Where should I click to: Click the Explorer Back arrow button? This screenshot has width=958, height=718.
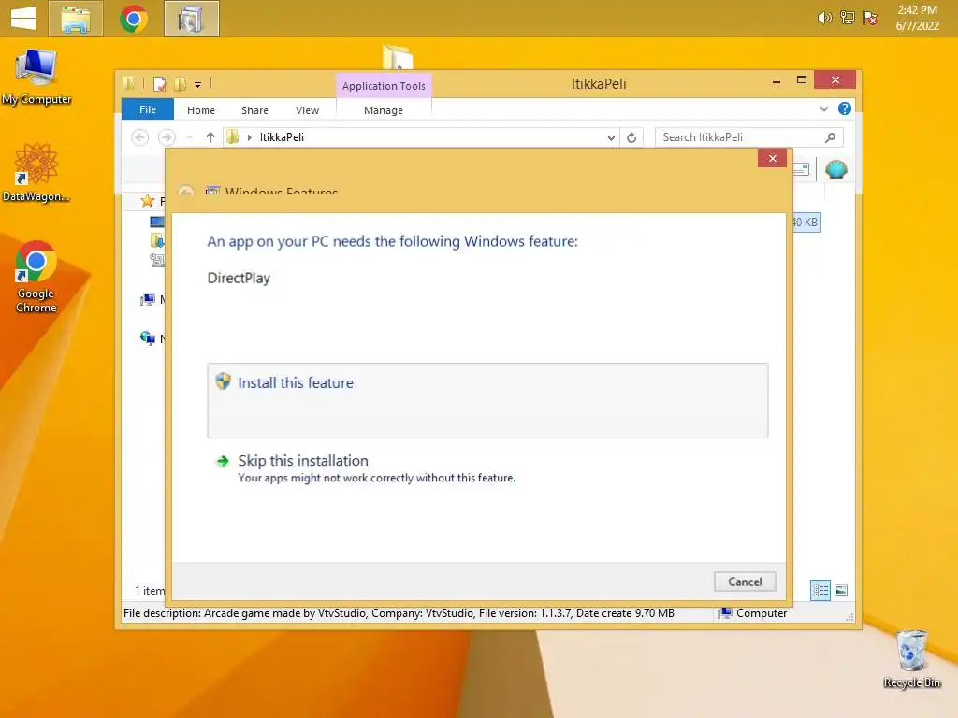click(140, 137)
